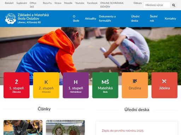Open the ONLINE SCHRÁNKA DŮVĚRY link
The width and height of the screenshot is (181, 135).
112,5
